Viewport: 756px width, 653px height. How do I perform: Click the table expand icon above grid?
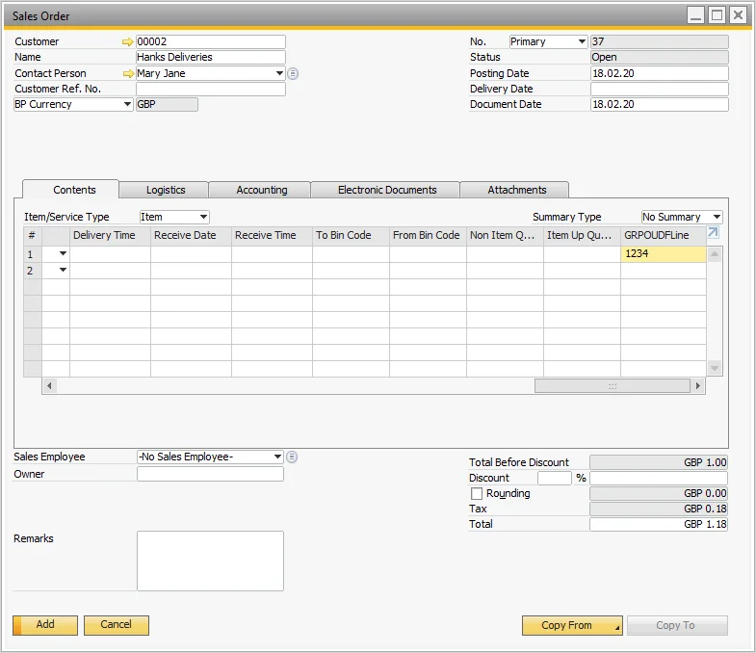click(x=714, y=233)
